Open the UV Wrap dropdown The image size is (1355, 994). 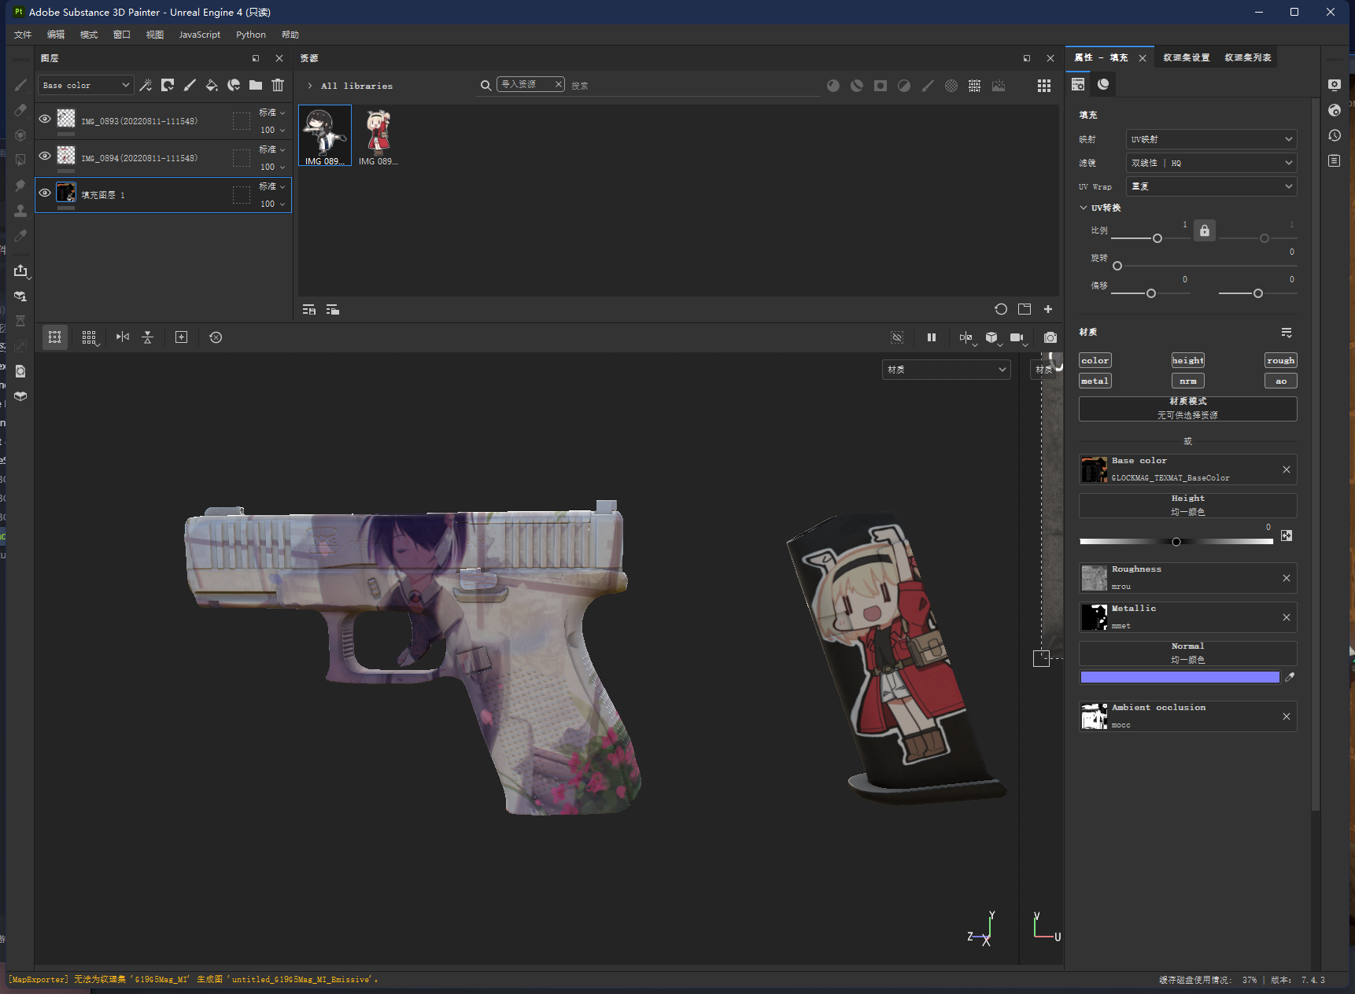coord(1211,186)
